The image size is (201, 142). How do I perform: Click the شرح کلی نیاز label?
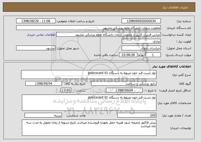(x=182, y=75)
